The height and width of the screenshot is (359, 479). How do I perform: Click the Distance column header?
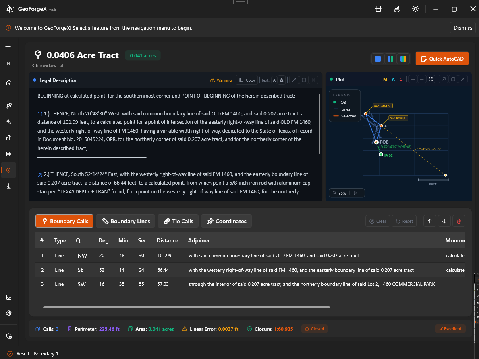pyautogui.click(x=167, y=240)
